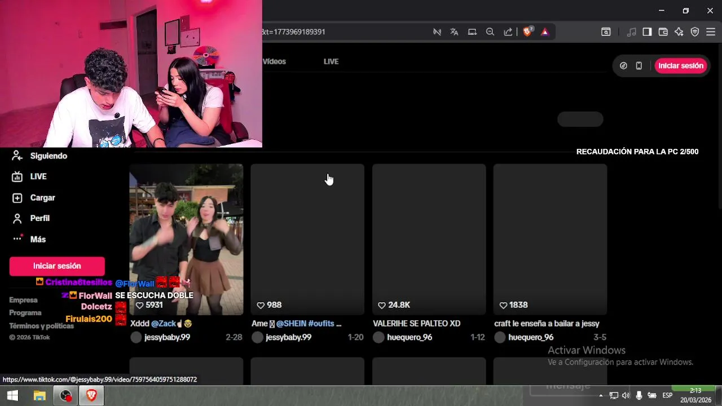Click 'craft le enseña a bailar a jessy'
Viewport: 722px width, 406px height.
pyautogui.click(x=547, y=324)
